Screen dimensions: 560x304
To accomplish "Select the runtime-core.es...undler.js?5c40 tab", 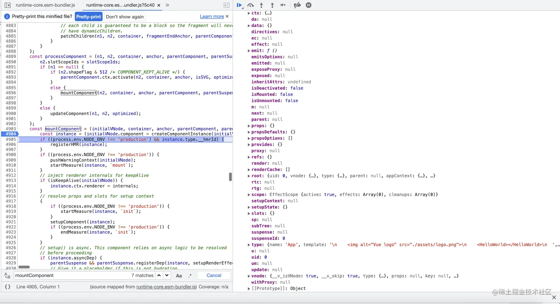I will click(x=120, y=5).
